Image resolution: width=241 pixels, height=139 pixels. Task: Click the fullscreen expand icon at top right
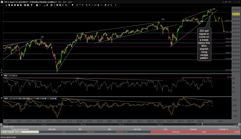click(236, 2)
